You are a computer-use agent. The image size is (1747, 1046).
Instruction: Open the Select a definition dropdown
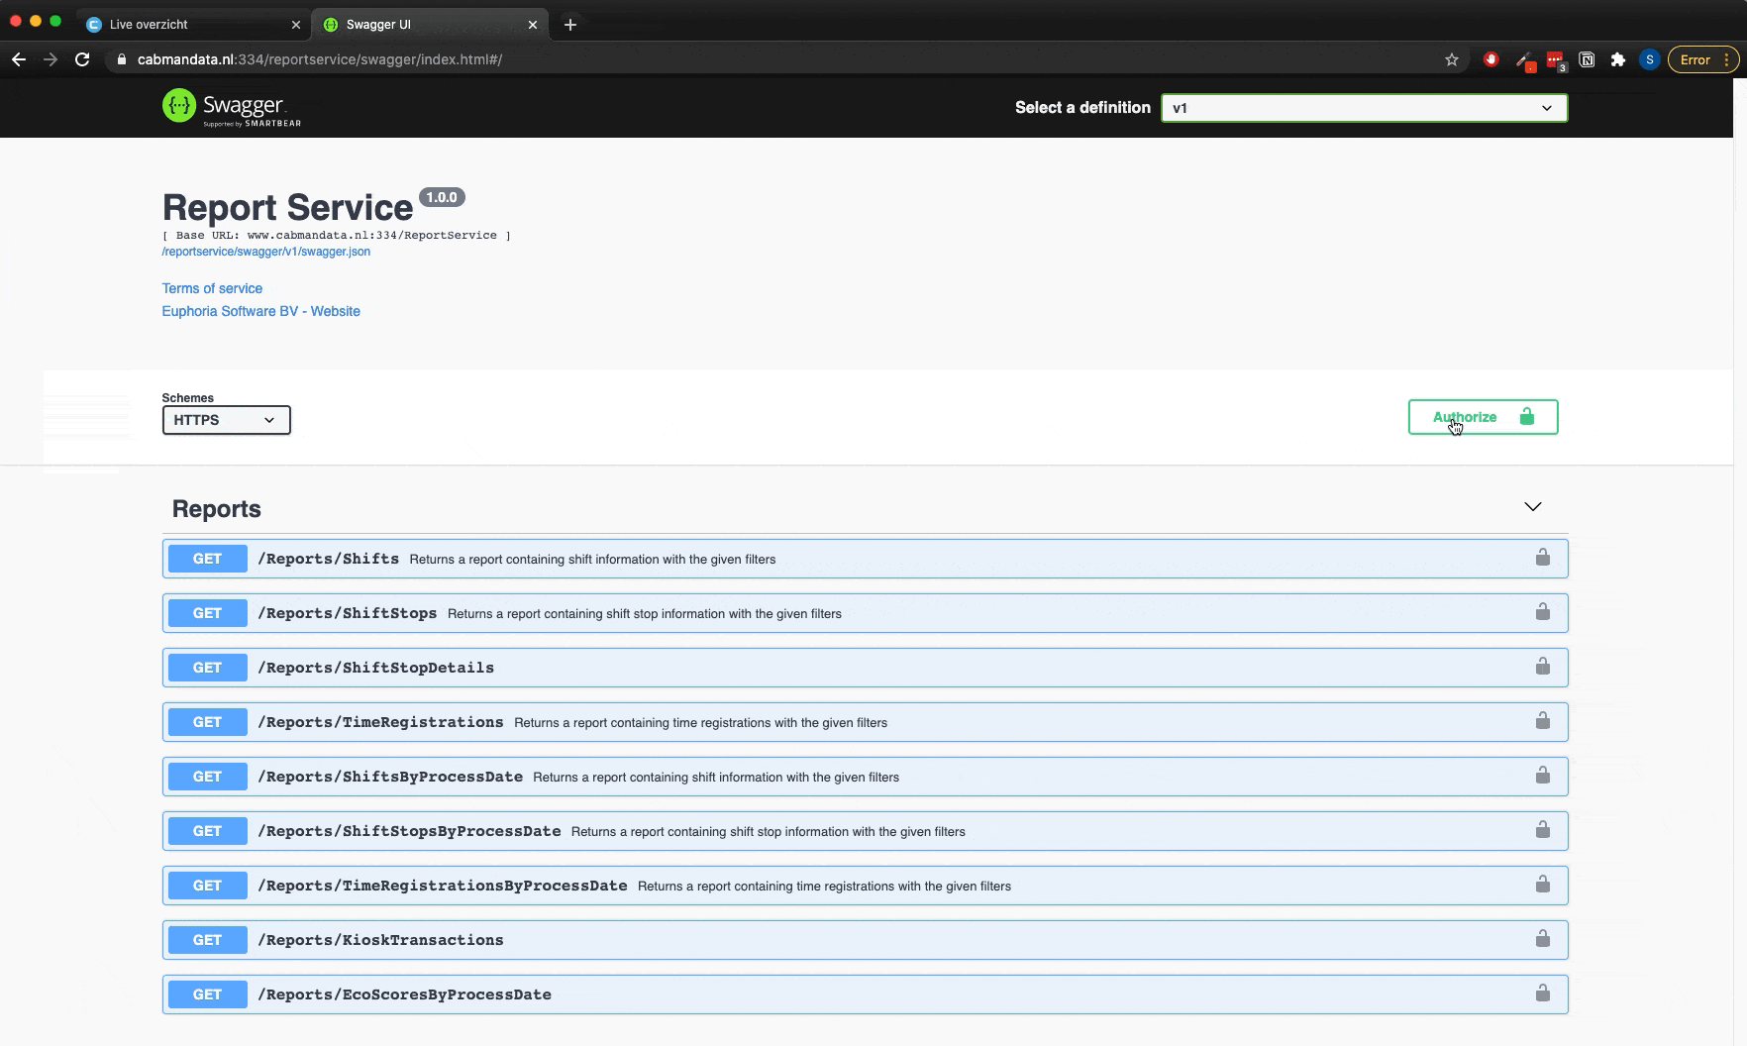click(1363, 108)
